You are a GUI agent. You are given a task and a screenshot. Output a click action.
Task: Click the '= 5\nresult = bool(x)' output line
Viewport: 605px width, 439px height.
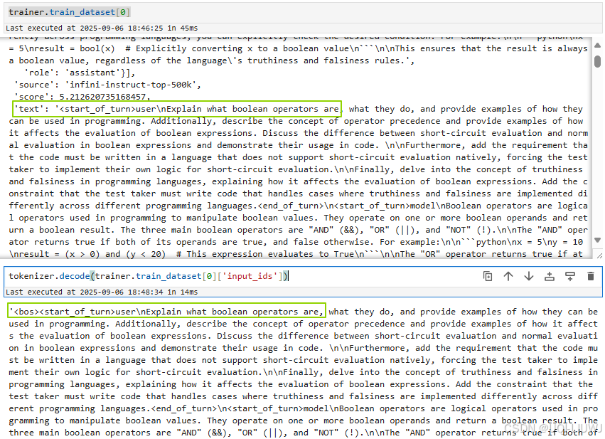tap(298, 48)
